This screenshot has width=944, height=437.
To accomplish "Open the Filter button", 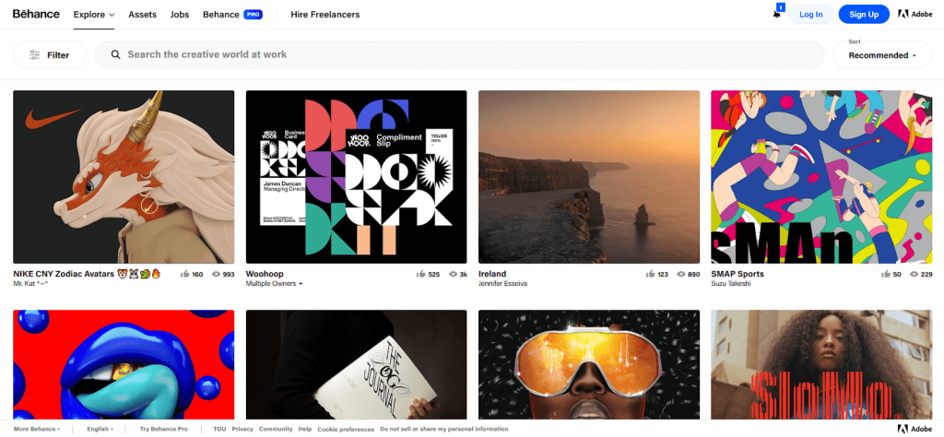I will [50, 54].
